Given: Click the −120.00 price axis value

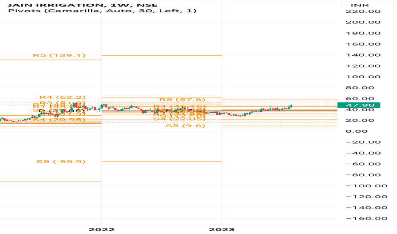Looking at the screenshot, I should point(366,197).
